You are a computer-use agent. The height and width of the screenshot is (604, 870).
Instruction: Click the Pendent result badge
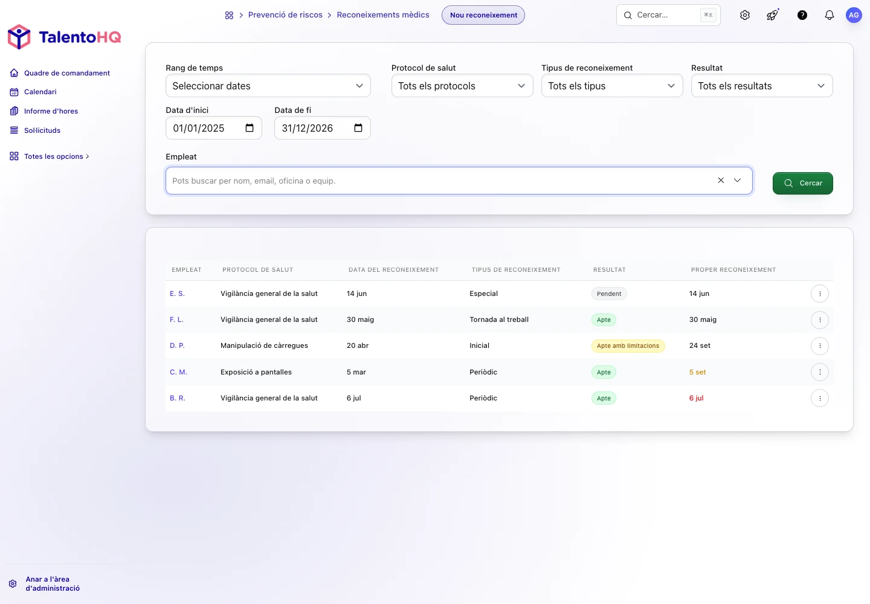[609, 294]
